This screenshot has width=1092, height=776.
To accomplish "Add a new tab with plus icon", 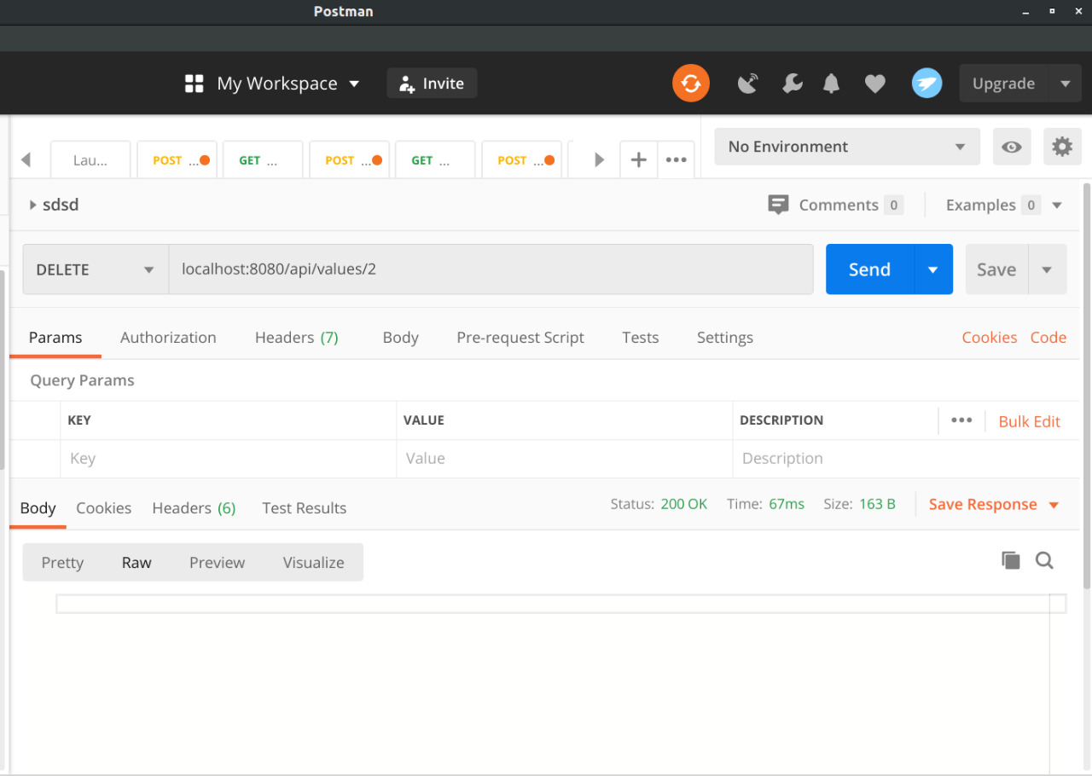I will coord(638,159).
